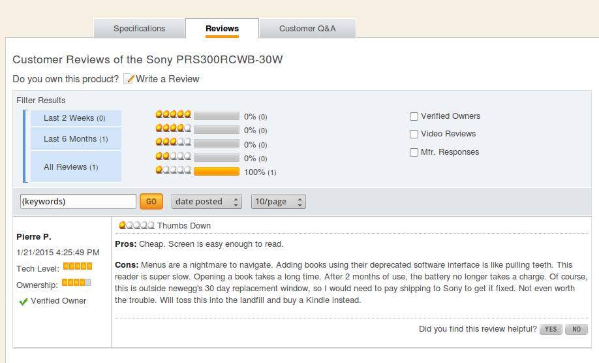599x363 pixels.
Task: Click the 100% one-egg rating bar
Action: [x=217, y=172]
